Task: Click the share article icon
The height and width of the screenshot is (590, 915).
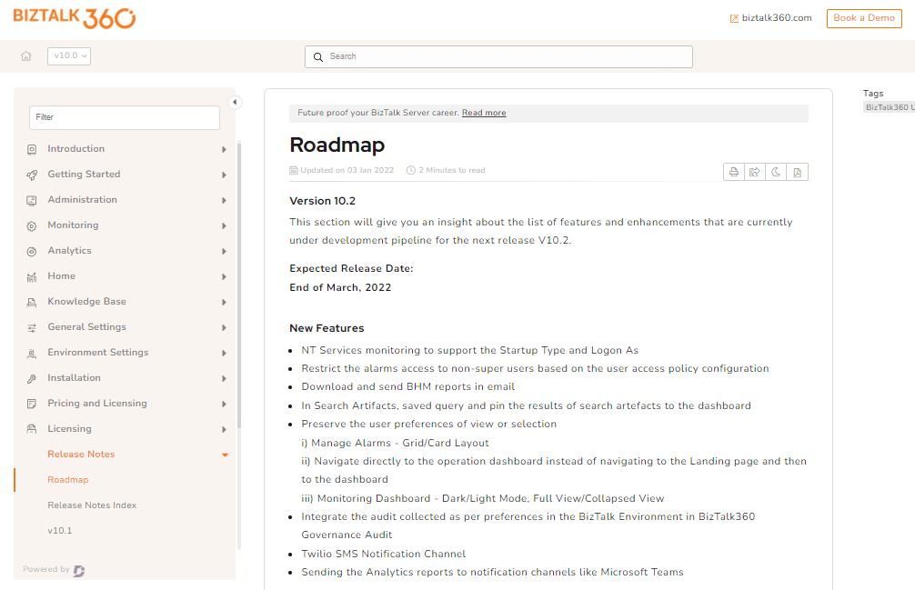Action: click(755, 172)
